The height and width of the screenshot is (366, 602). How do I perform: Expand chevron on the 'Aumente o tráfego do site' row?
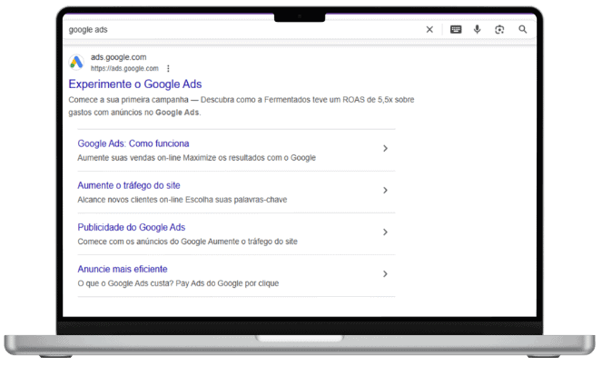385,191
